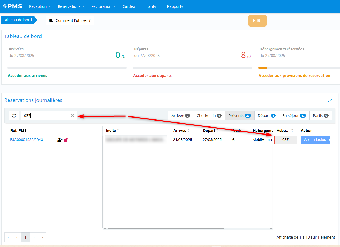The image size is (340, 247).
Task: Select the Arrivée filter tab
Action: (x=180, y=116)
